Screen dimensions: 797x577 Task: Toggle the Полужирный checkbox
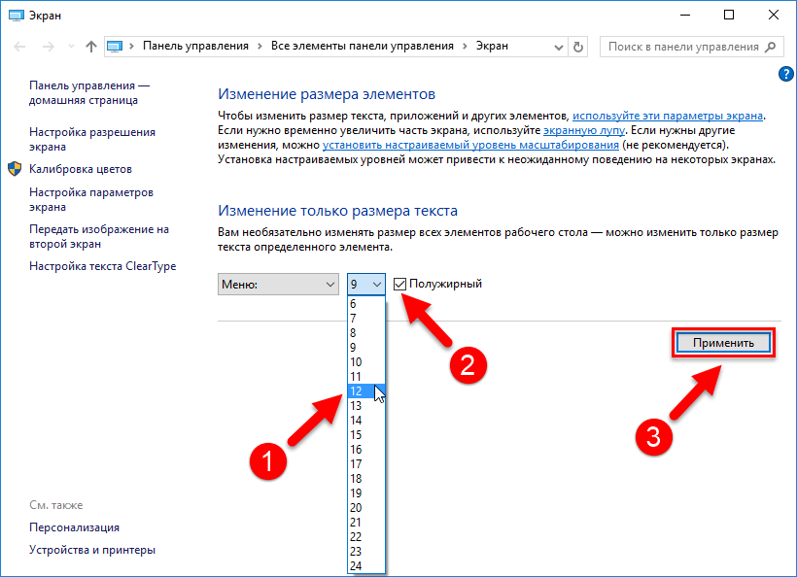(x=400, y=284)
